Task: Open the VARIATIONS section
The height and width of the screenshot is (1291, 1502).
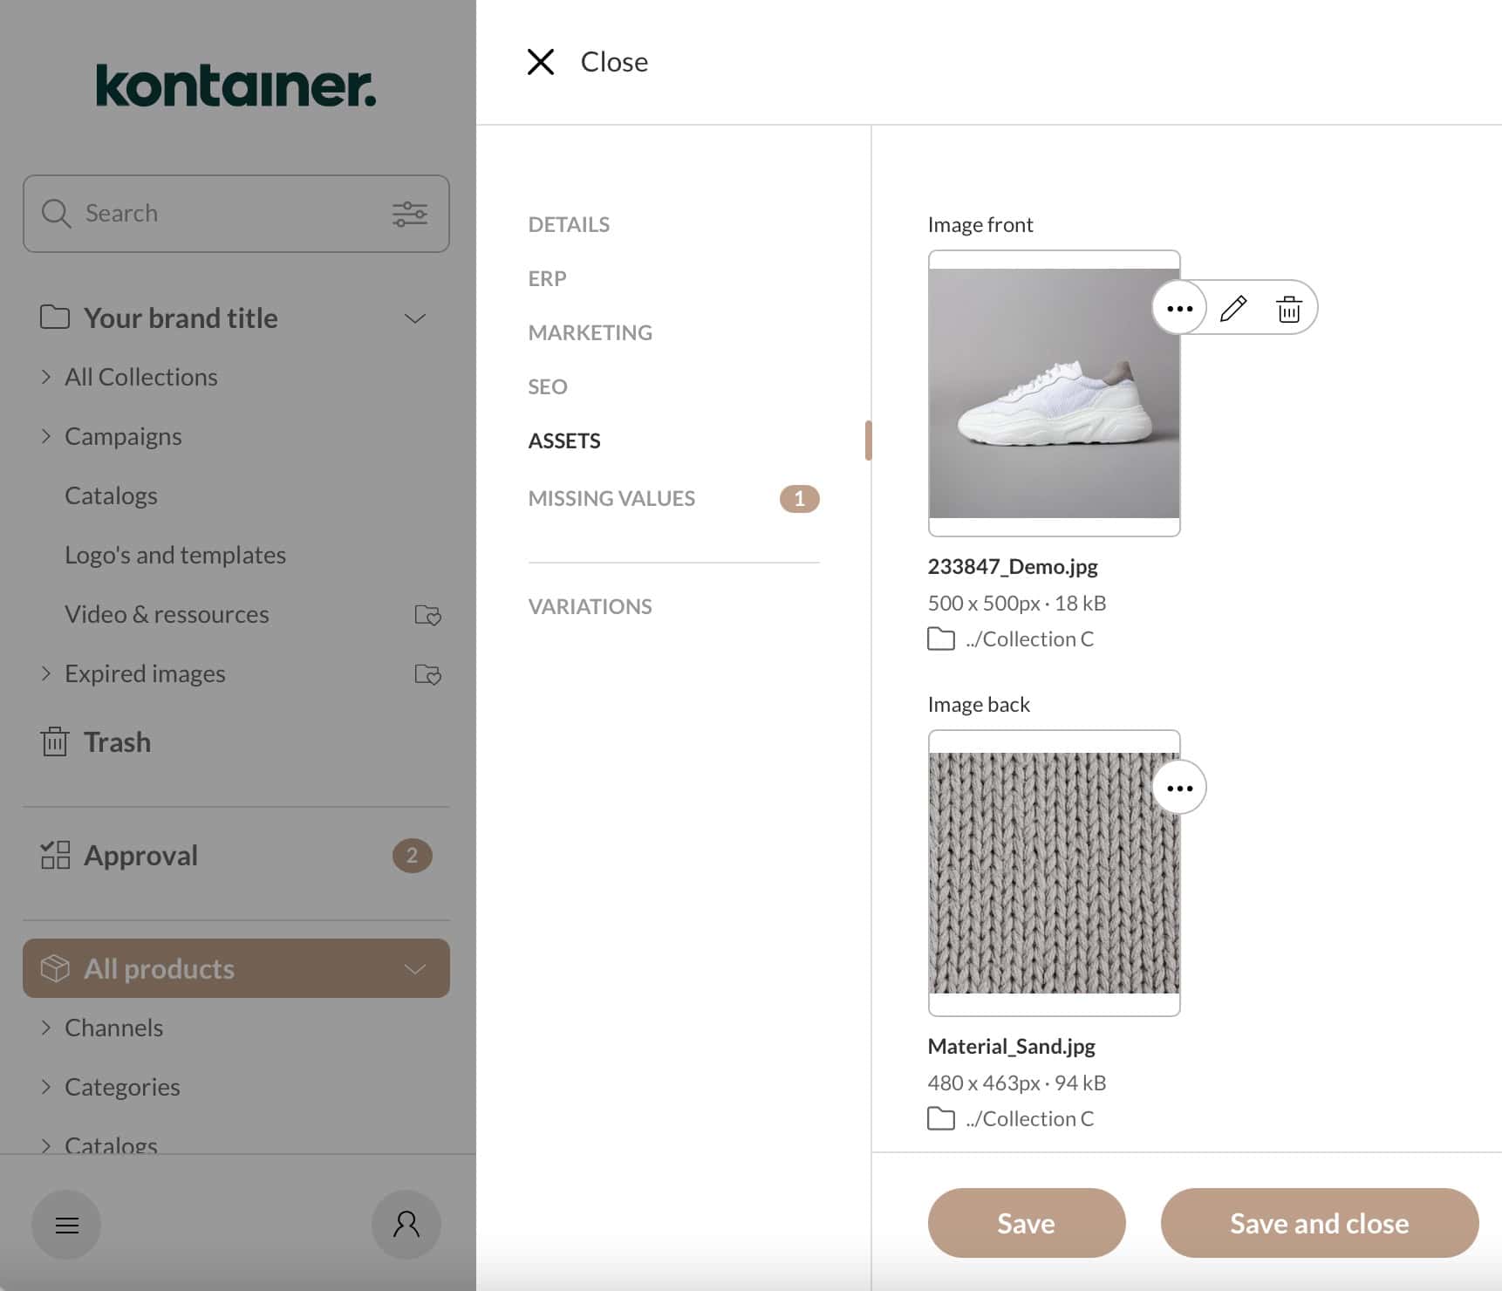Action: tap(590, 606)
